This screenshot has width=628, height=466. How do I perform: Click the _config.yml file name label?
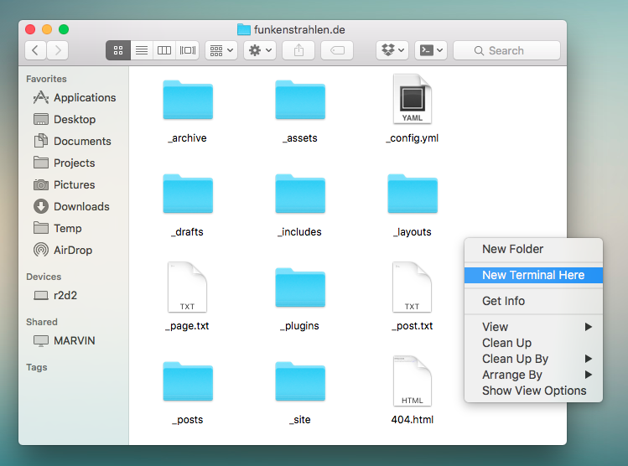[413, 138]
